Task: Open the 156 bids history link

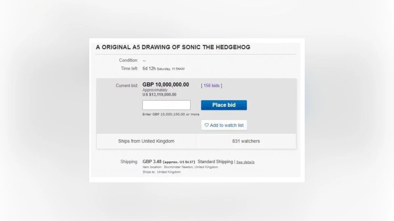Action: coord(211,85)
